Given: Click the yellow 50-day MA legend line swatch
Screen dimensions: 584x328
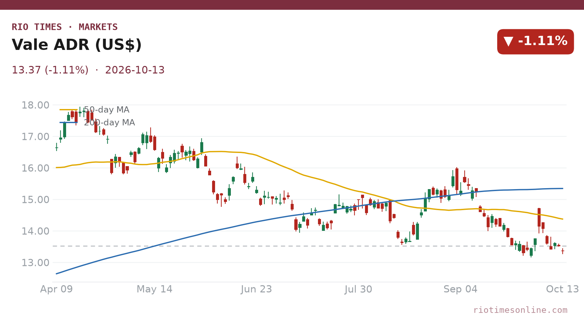Looking at the screenshot, I should point(68,110).
